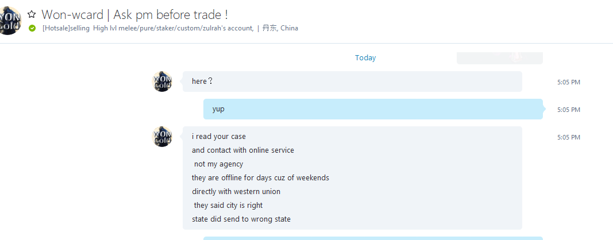This screenshot has width=613, height=240.
Task: Click the "Today" date separator
Action: (365, 58)
